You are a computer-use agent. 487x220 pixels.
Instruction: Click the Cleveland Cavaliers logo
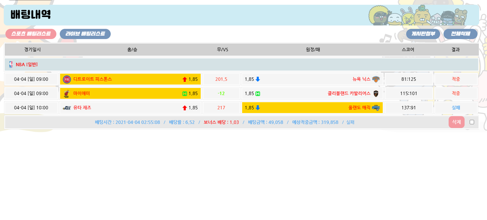click(x=376, y=94)
